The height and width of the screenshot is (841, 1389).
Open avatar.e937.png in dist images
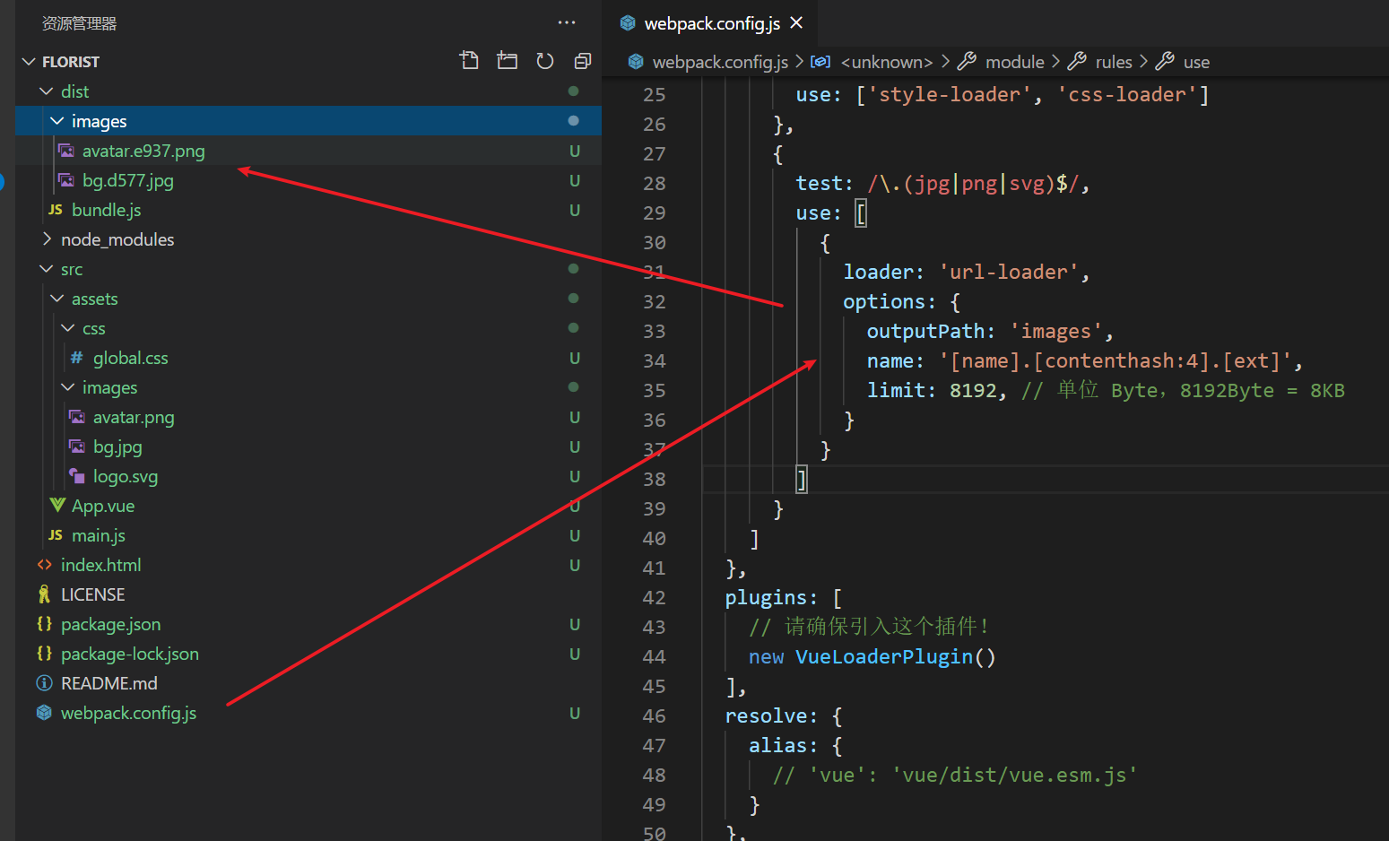coord(143,151)
